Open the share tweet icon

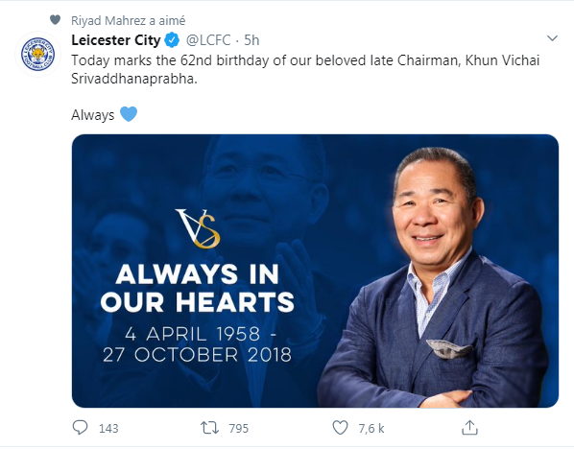click(x=469, y=427)
